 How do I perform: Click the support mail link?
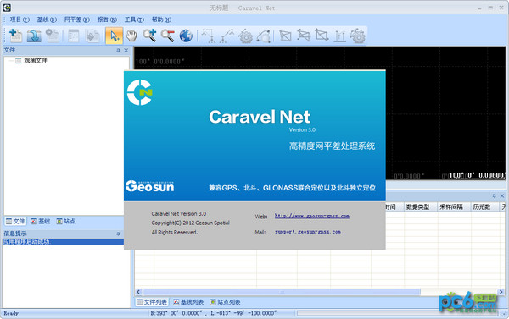(x=308, y=232)
